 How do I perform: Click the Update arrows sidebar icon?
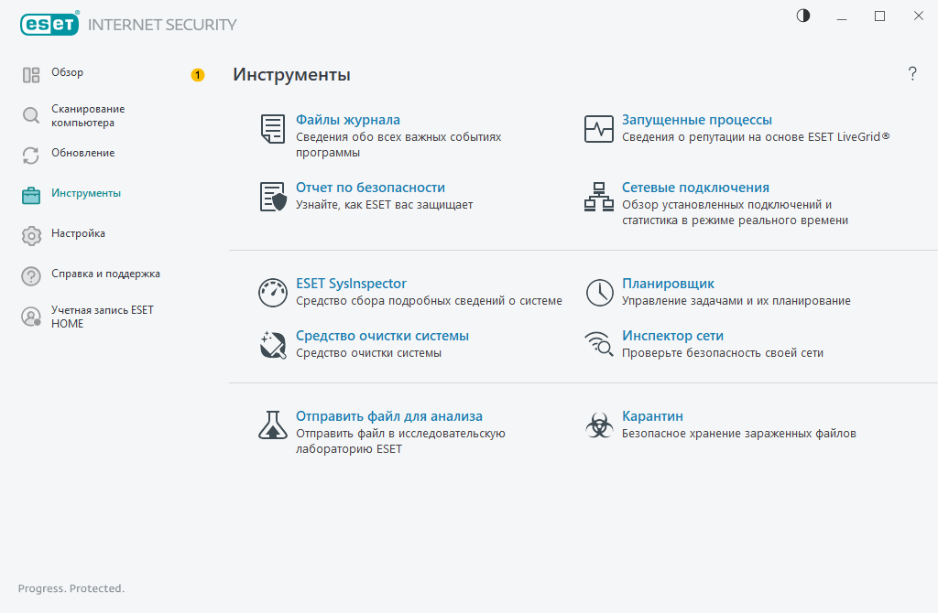[30, 156]
